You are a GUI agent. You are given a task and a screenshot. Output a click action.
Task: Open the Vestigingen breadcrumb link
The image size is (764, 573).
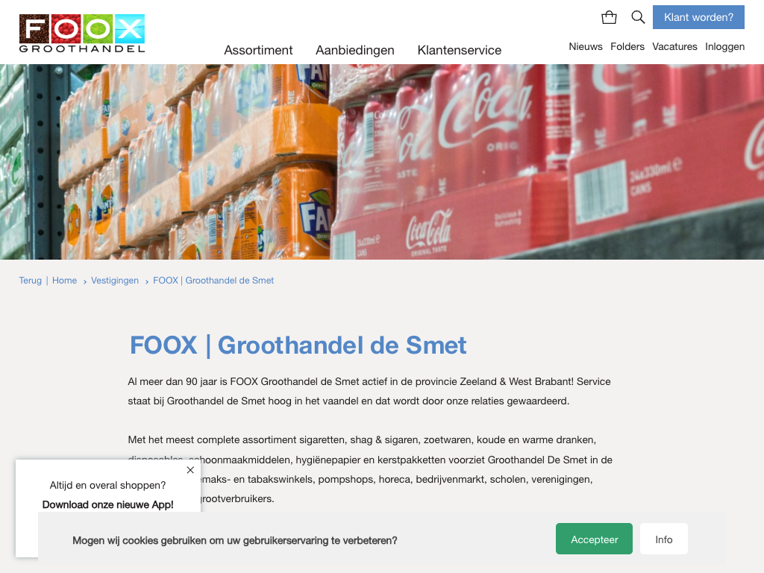115,281
